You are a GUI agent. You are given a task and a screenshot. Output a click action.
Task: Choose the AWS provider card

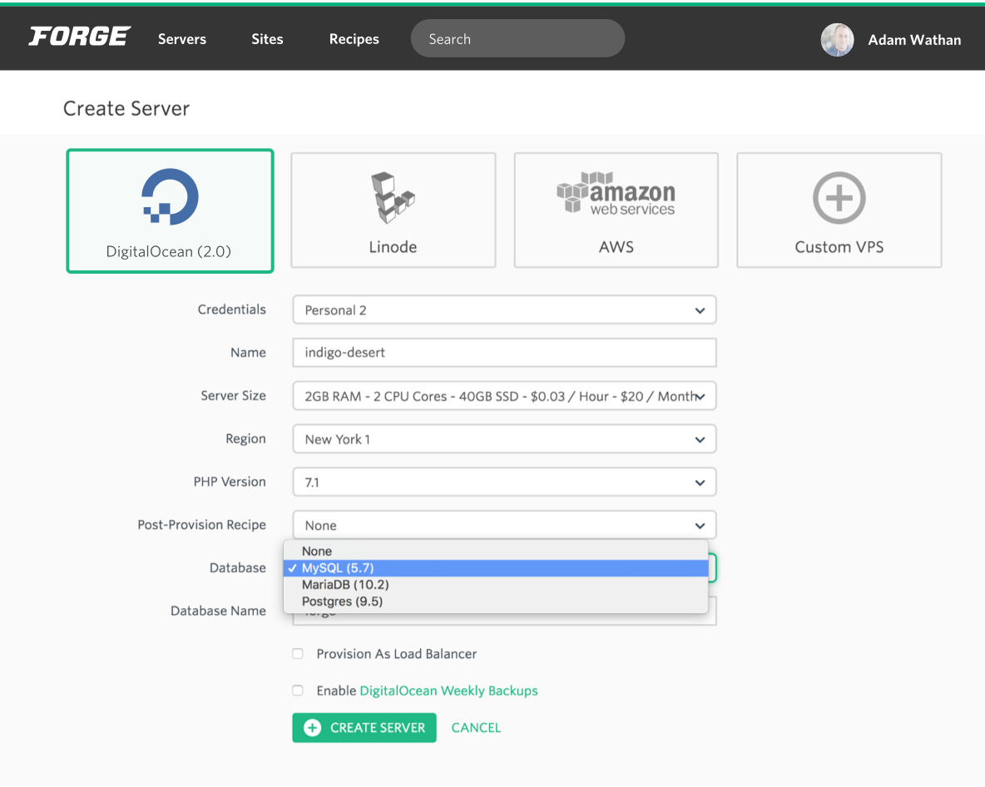point(616,210)
